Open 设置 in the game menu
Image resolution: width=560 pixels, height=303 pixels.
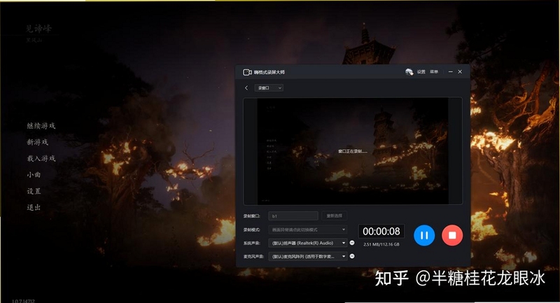pyautogui.click(x=34, y=191)
